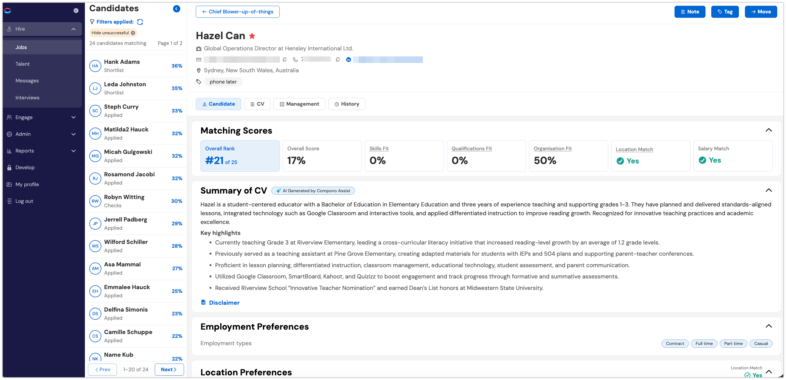The height and width of the screenshot is (380, 786).
Task: Go back to Chief Blower-up-of-things job
Action: click(x=237, y=12)
